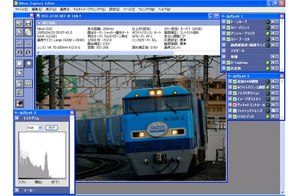Collapse the 撮影情報 header
The height and width of the screenshot is (196, 299).
tap(40, 23)
